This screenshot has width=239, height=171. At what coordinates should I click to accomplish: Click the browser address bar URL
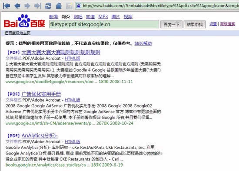[x=161, y=6]
